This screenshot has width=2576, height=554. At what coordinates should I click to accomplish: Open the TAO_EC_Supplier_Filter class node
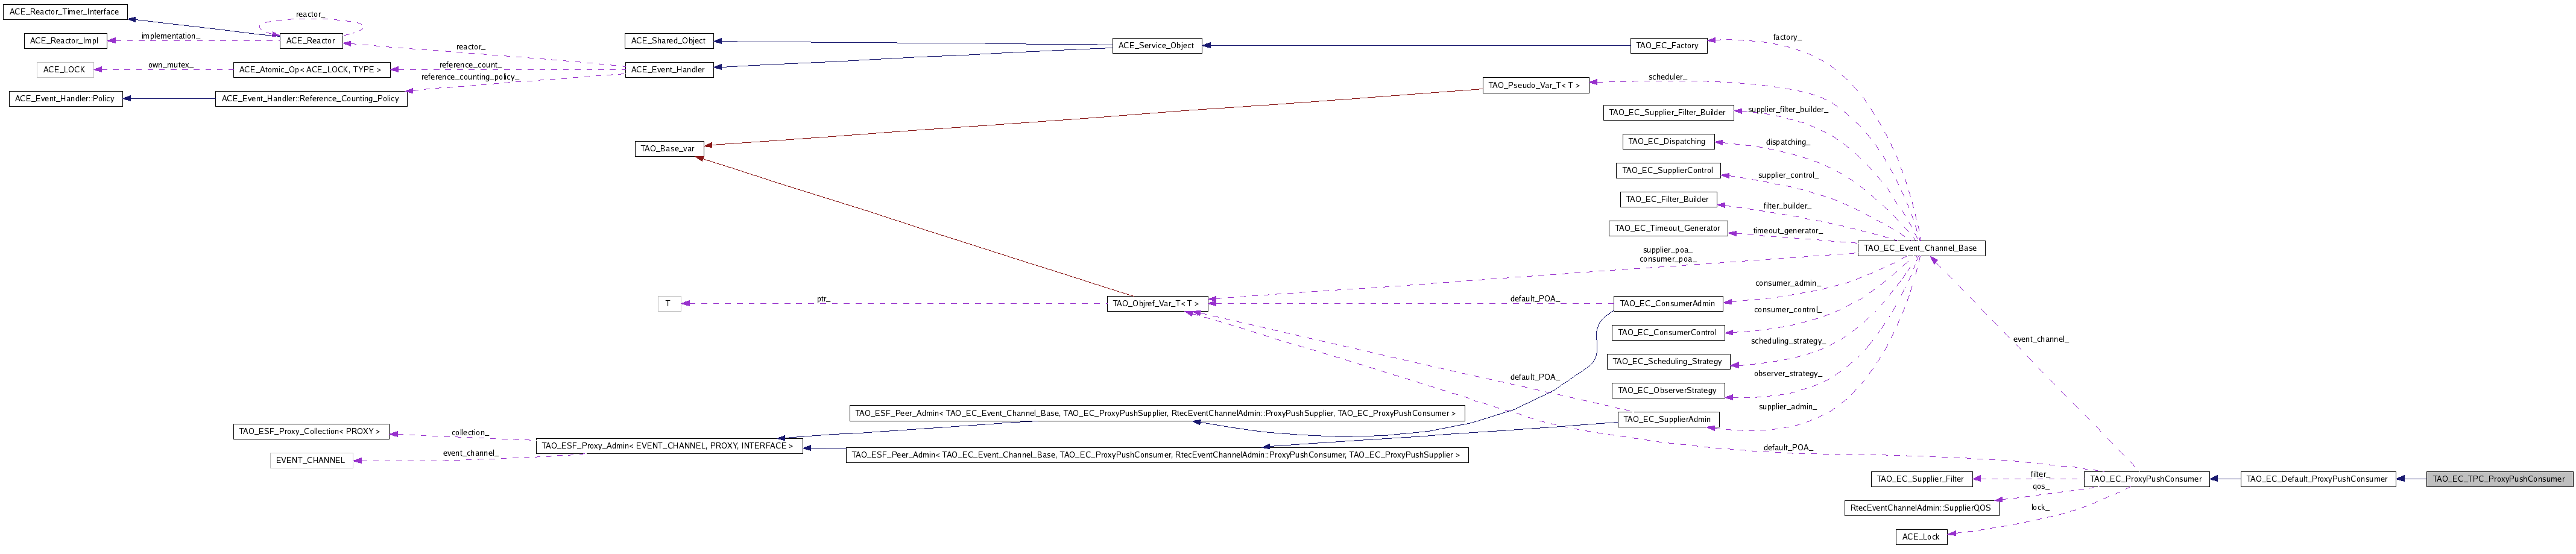click(1920, 479)
